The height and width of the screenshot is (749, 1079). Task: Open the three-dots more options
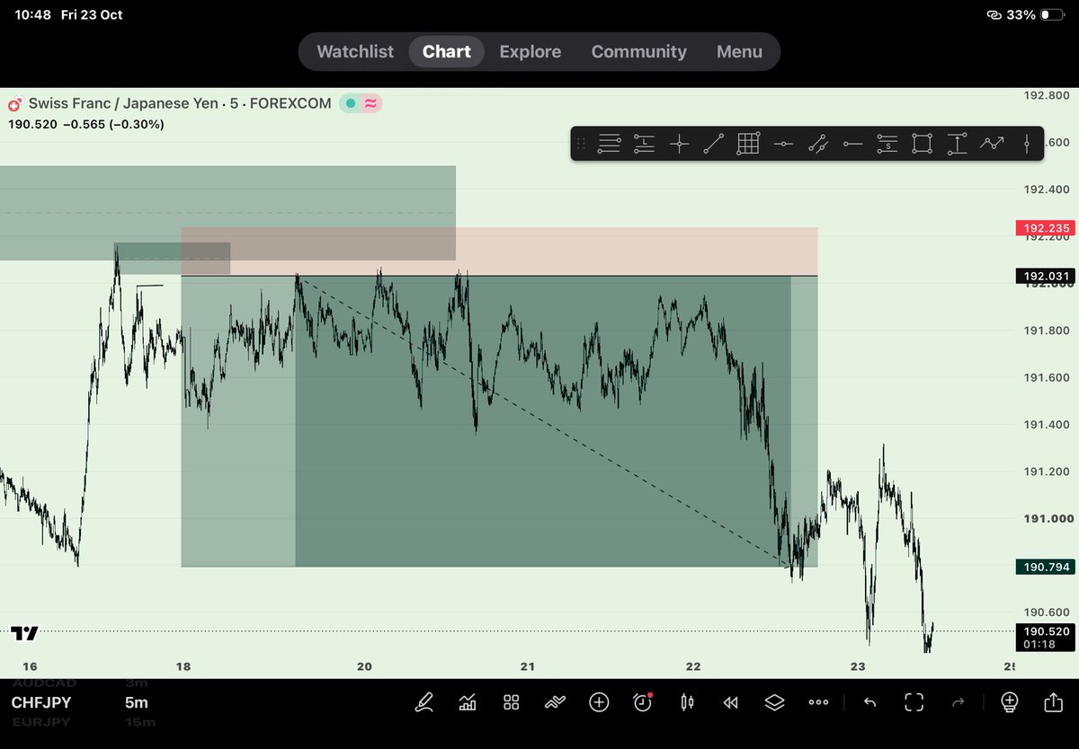[818, 702]
